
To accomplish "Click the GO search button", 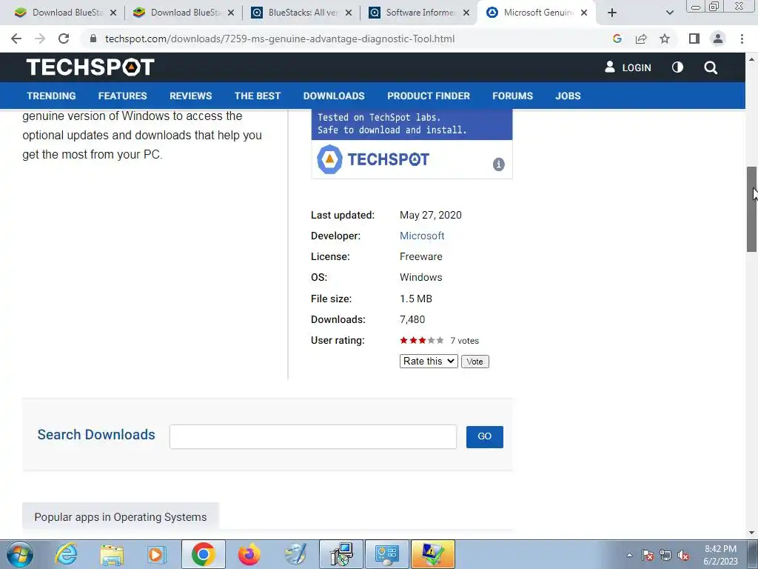I will click(484, 437).
